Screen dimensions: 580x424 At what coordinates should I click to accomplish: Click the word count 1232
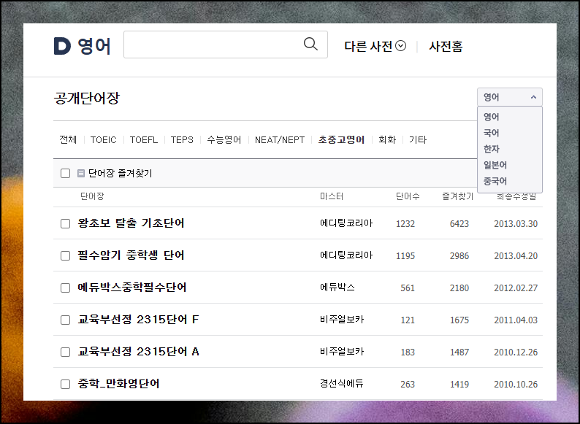click(405, 224)
